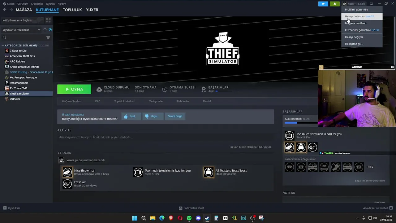This screenshot has height=223, width=396.
Task: Go to TOPLULUK tab
Action: tap(72, 10)
